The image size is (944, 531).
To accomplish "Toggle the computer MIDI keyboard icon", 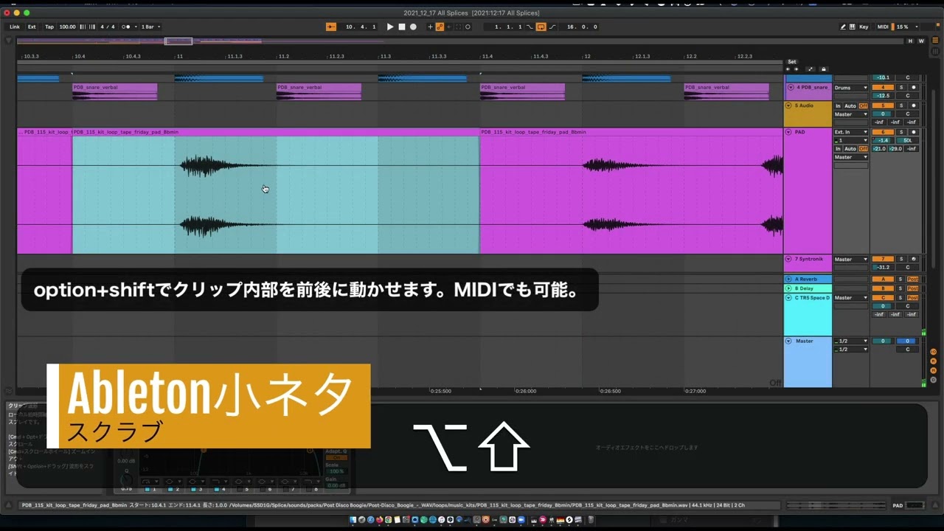I will click(852, 27).
